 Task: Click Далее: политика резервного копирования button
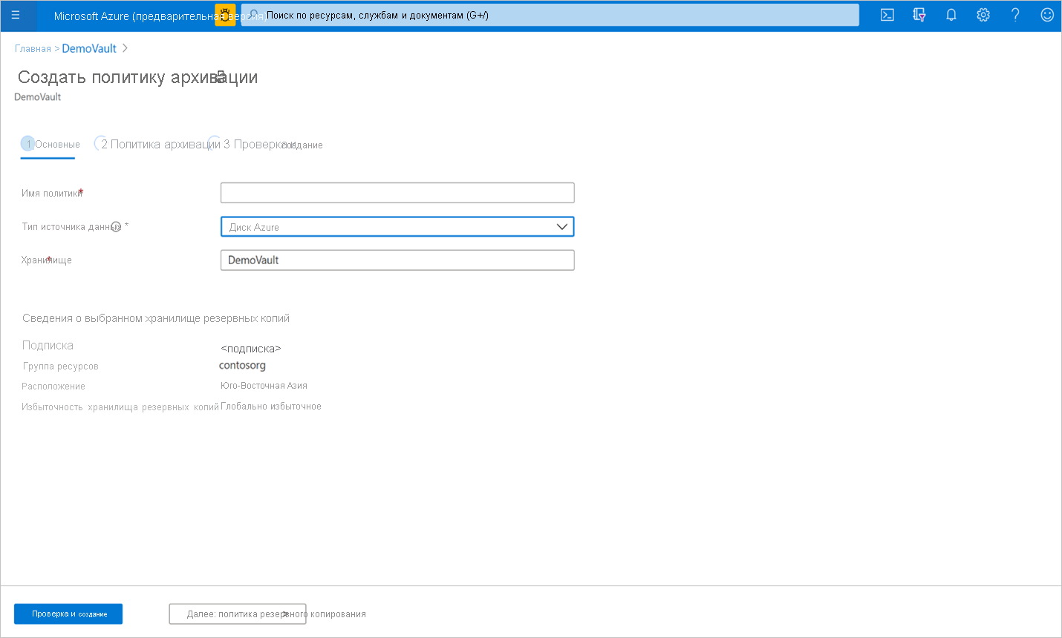(x=238, y=614)
